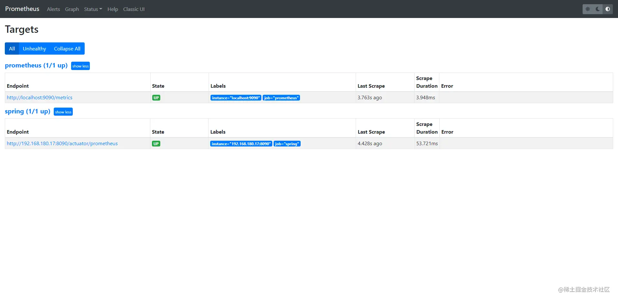Click the UP state badge for localhost

156,98
